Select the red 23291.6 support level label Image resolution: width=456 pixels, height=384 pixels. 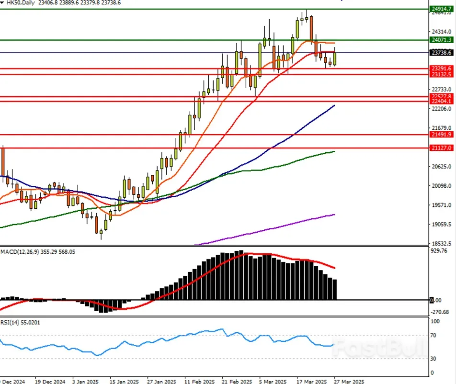[x=442, y=69]
